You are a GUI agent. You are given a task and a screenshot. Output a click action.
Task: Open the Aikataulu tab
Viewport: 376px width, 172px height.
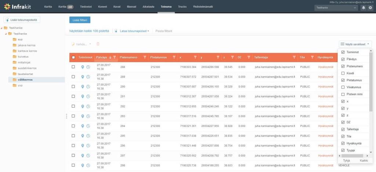pyautogui.click(x=148, y=7)
